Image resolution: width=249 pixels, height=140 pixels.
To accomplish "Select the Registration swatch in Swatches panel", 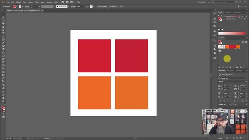I will click(223, 47).
